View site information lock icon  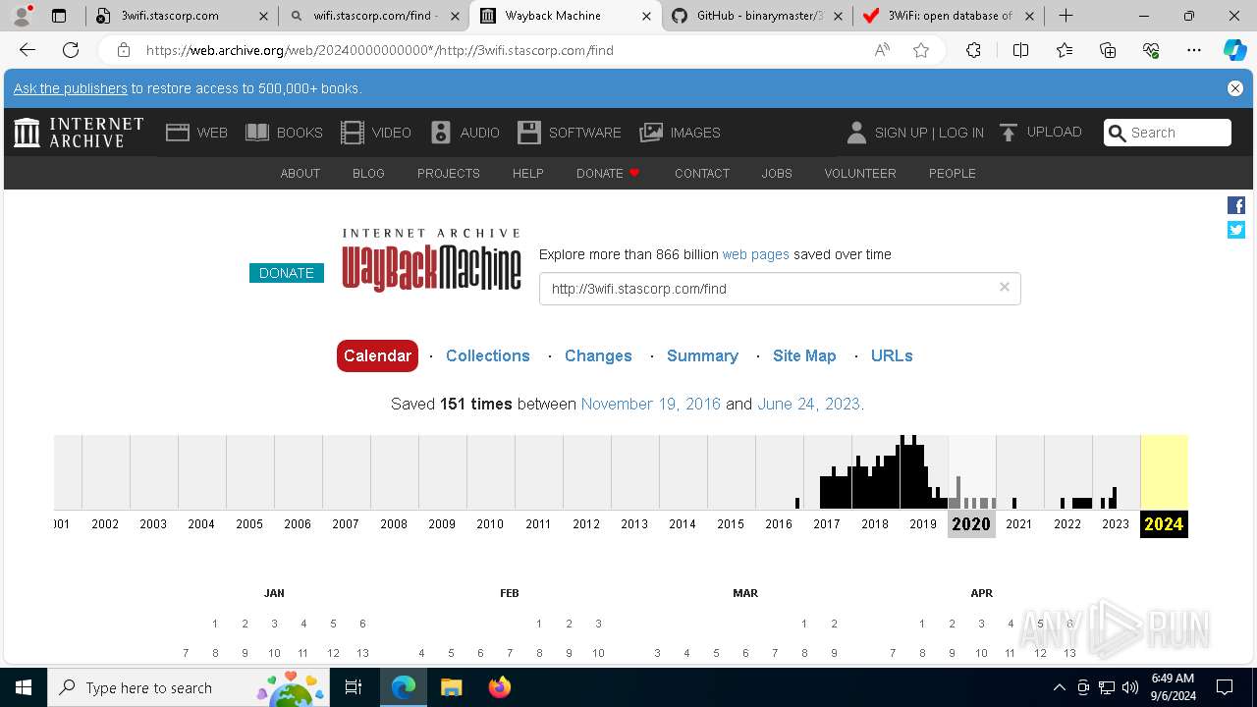tap(124, 50)
